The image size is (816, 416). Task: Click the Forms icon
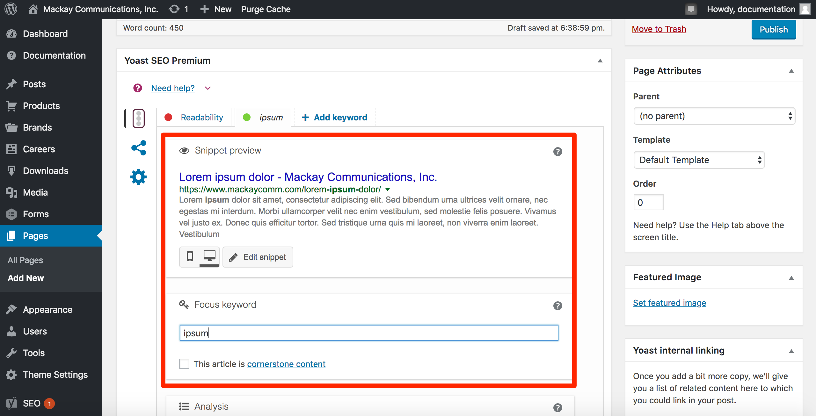click(x=11, y=214)
